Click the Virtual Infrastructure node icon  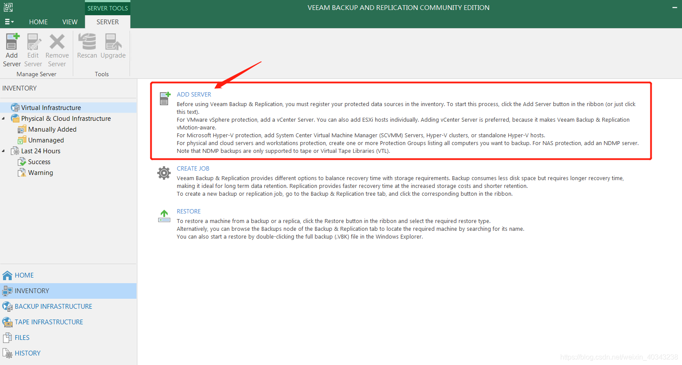(15, 107)
